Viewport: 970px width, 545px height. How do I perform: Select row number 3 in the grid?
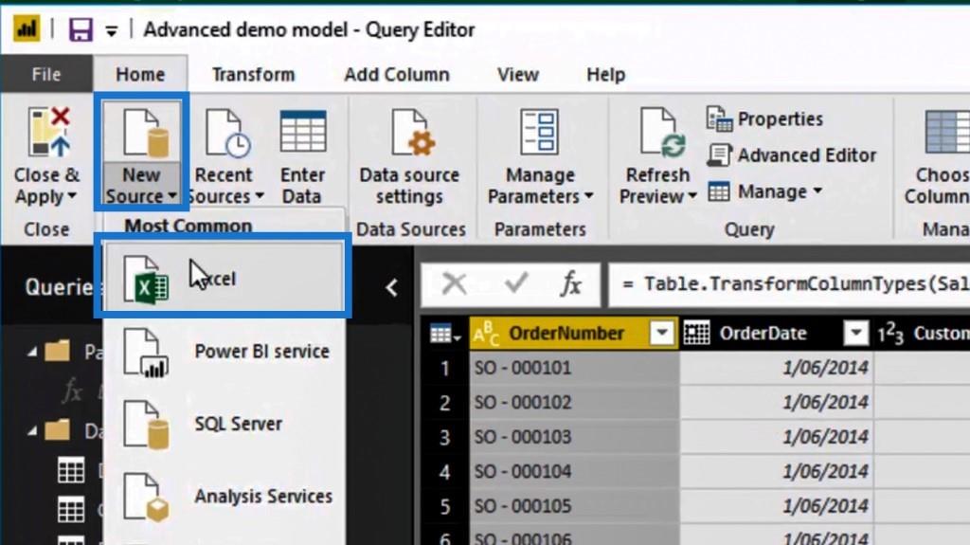[445, 438]
